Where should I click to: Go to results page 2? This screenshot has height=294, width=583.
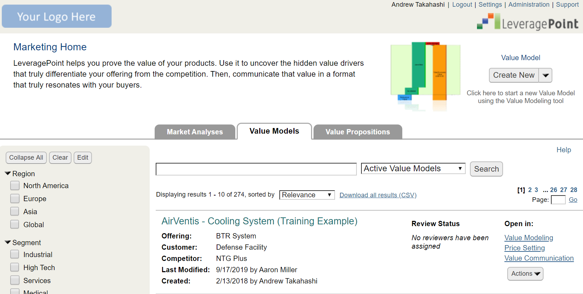pos(530,190)
